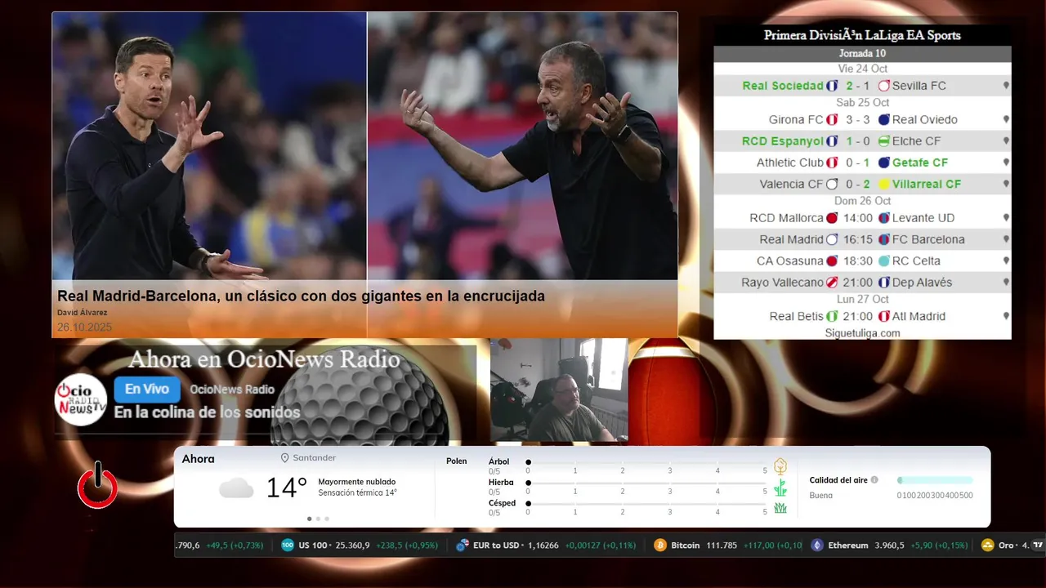The width and height of the screenshot is (1046, 588).
Task: Click the US 100 ticker icon
Action: click(x=288, y=546)
